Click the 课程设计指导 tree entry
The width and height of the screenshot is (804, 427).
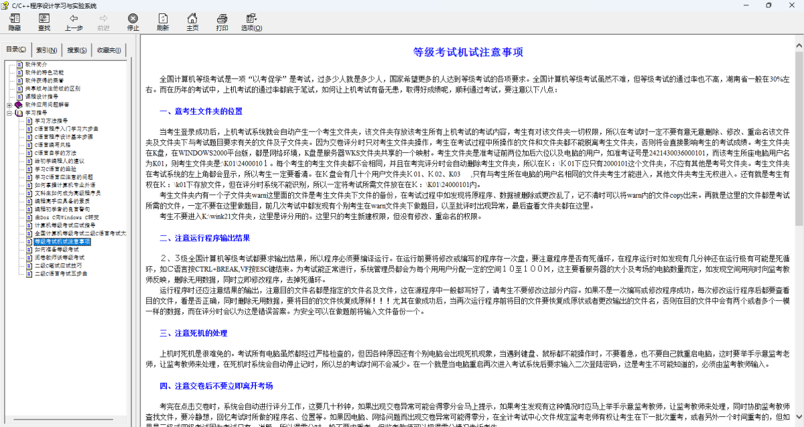[42, 97]
